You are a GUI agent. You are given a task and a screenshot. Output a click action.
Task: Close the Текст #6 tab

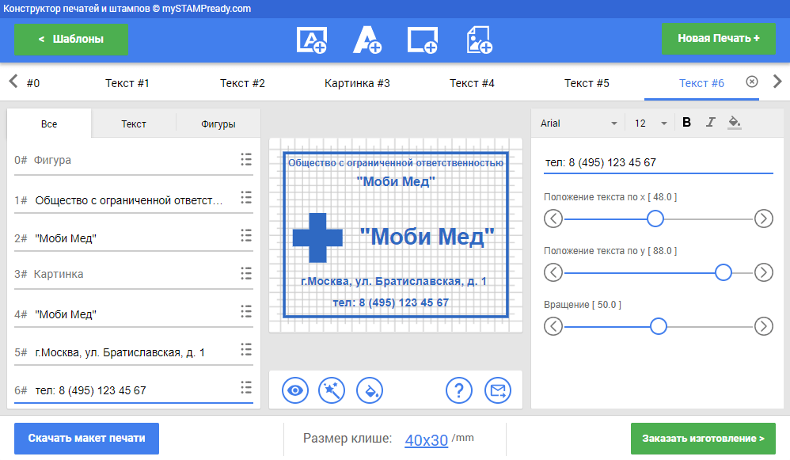[752, 82]
